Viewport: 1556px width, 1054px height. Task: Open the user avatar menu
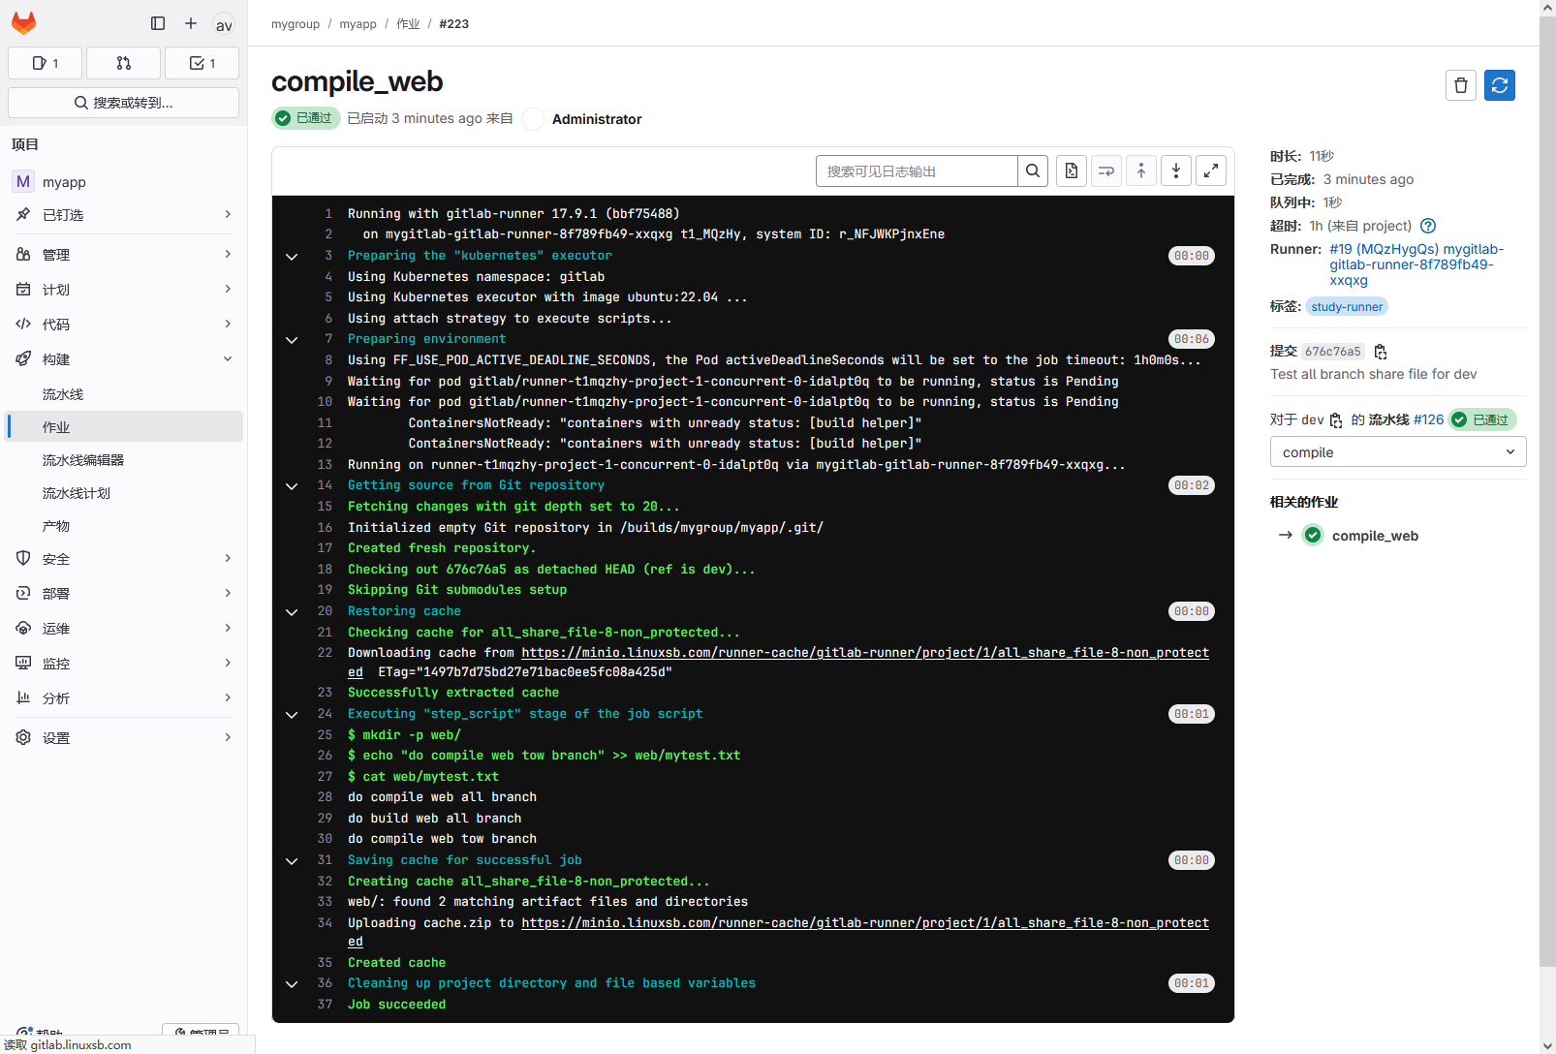[x=224, y=24]
